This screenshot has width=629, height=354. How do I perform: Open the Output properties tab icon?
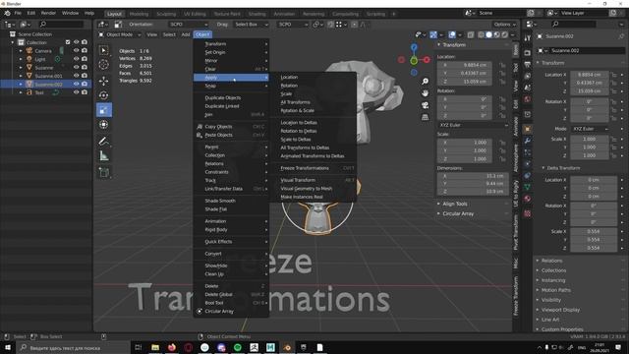tap(528, 65)
